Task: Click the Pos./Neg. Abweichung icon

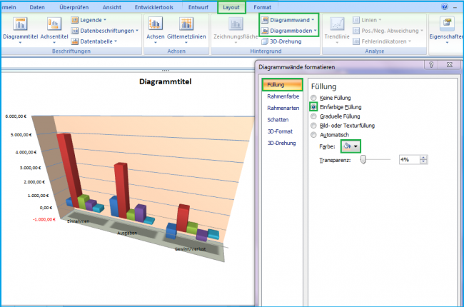Action: coord(356,31)
